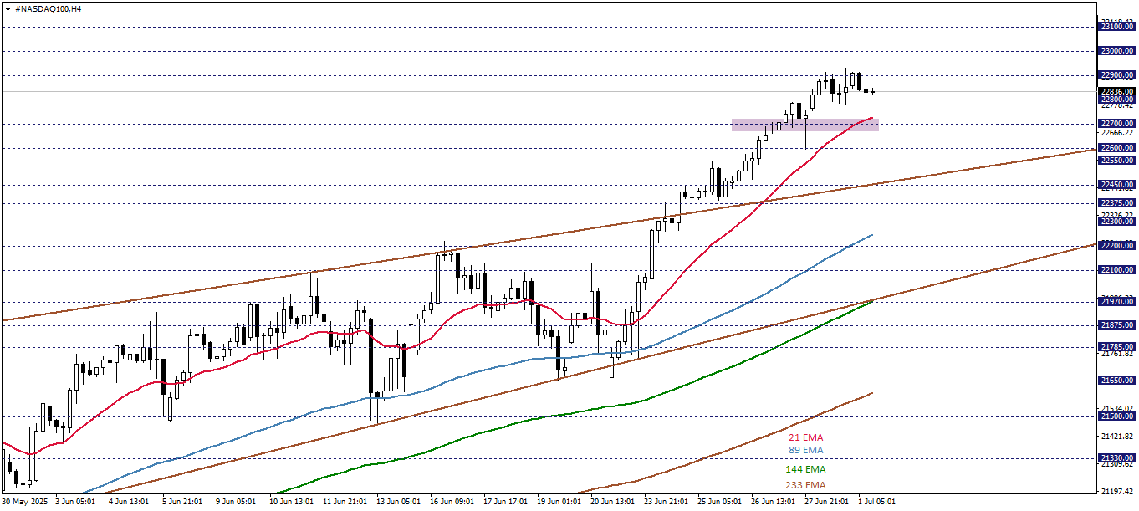1139x511 pixels.
Task: Click the 10 Jun 13:01 time label
Action: click(290, 502)
